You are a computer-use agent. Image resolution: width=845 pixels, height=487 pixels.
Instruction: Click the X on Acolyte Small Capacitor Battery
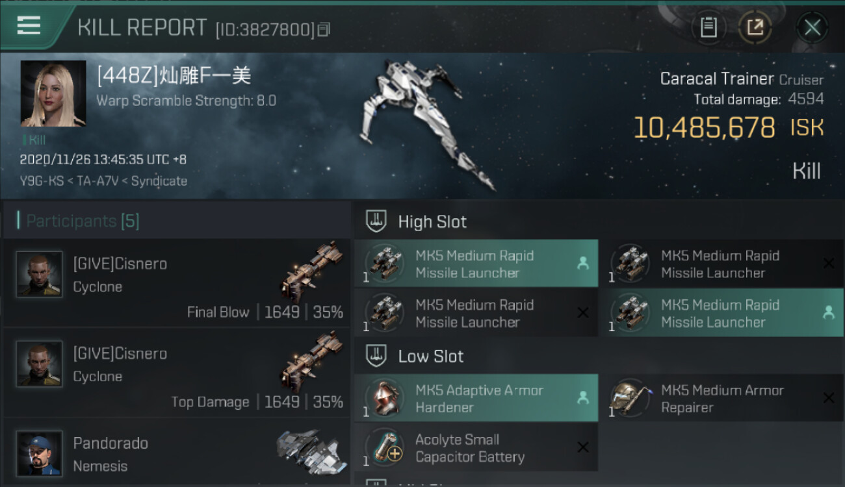[x=582, y=447]
